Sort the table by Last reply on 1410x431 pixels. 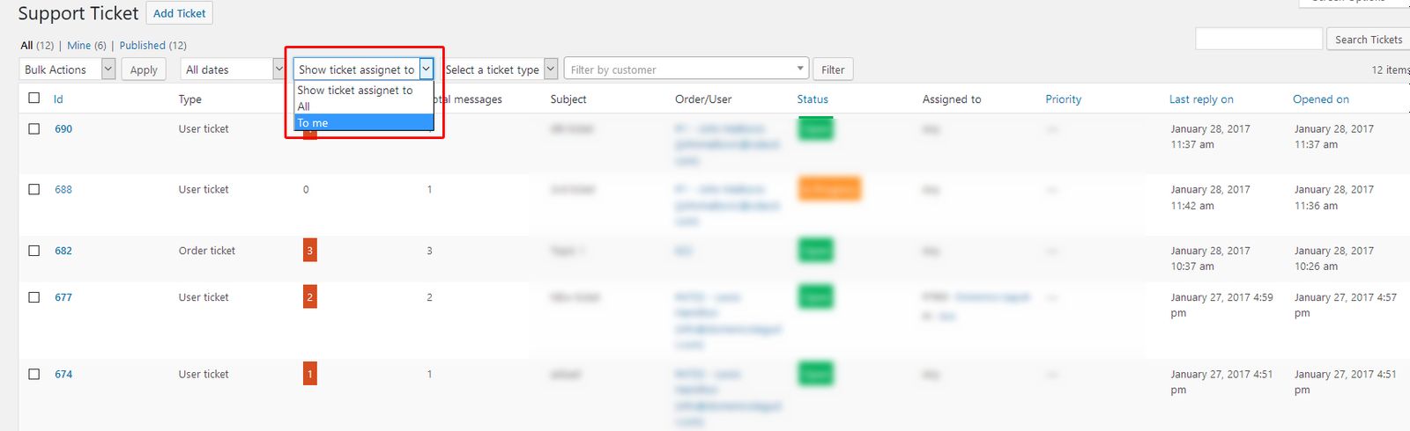(x=1201, y=99)
